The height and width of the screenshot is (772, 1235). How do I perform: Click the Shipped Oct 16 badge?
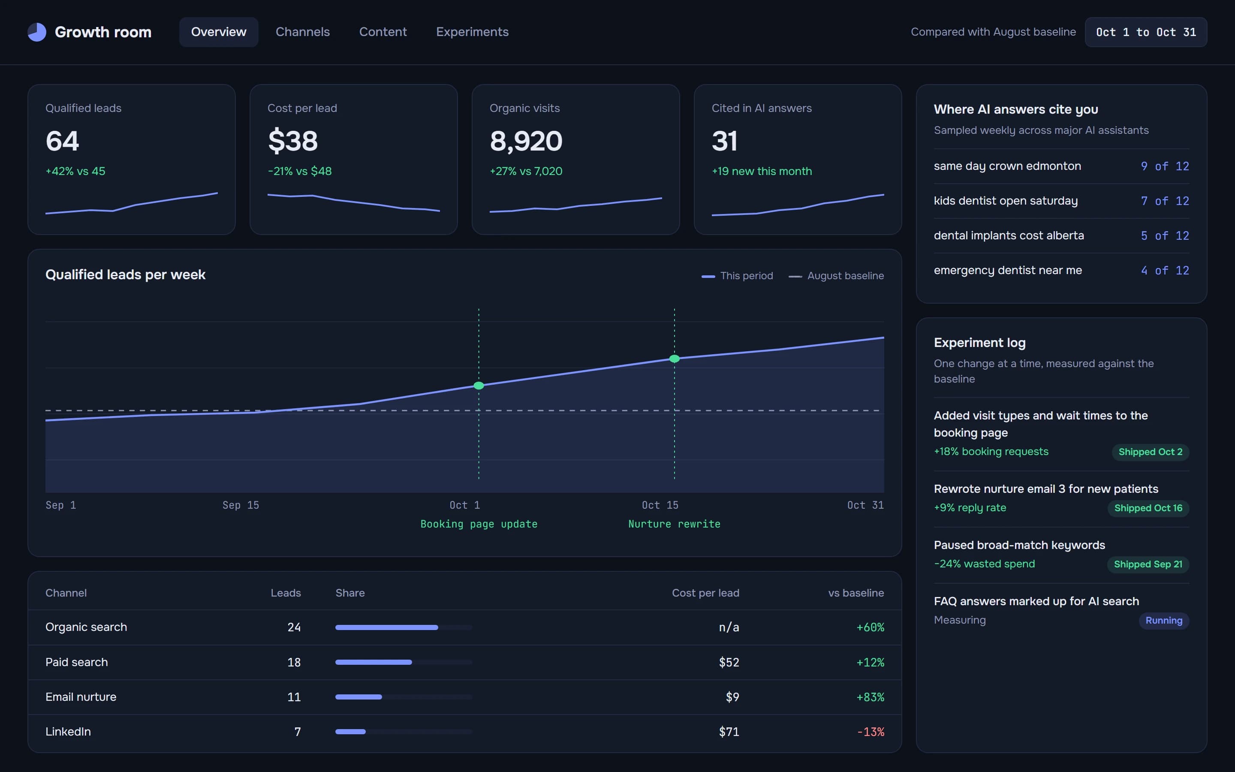pos(1148,508)
